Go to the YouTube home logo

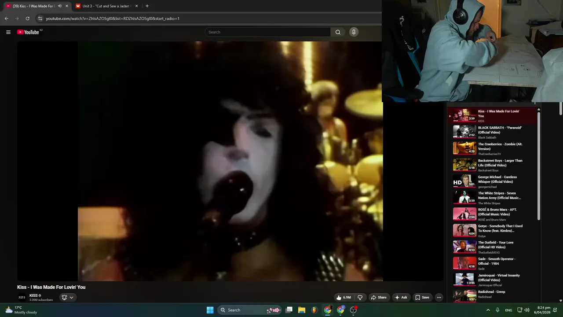29,32
